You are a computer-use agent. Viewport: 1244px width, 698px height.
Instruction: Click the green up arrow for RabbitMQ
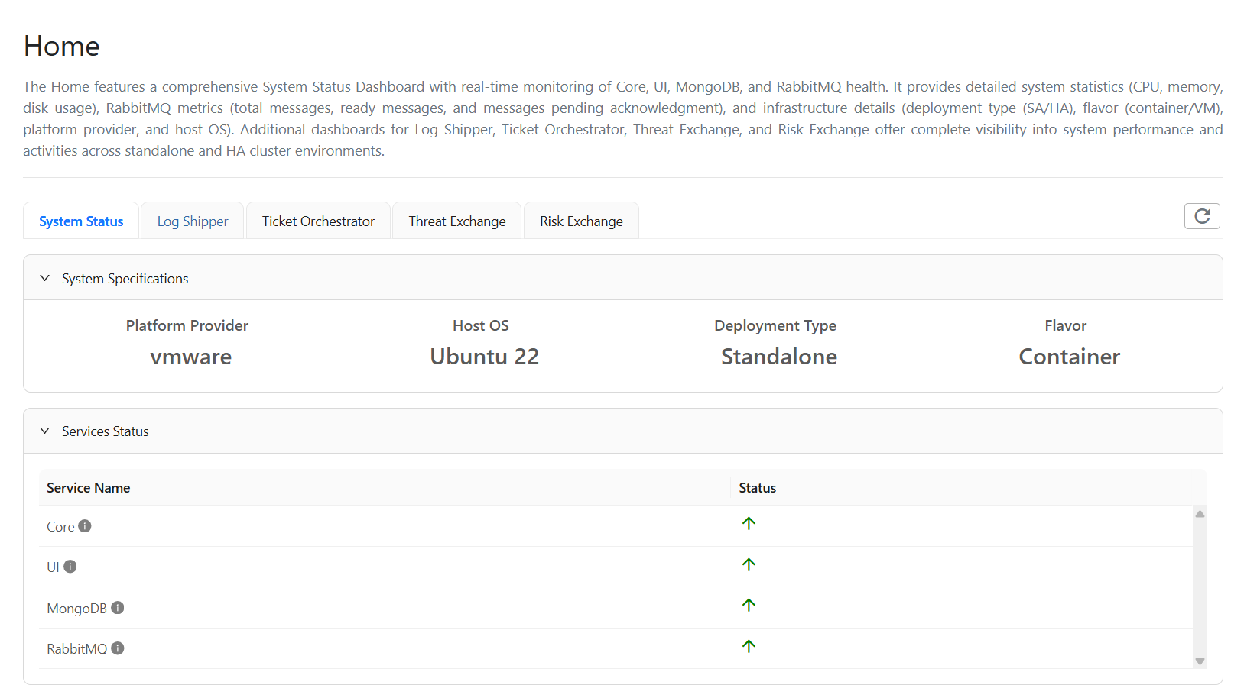point(749,647)
